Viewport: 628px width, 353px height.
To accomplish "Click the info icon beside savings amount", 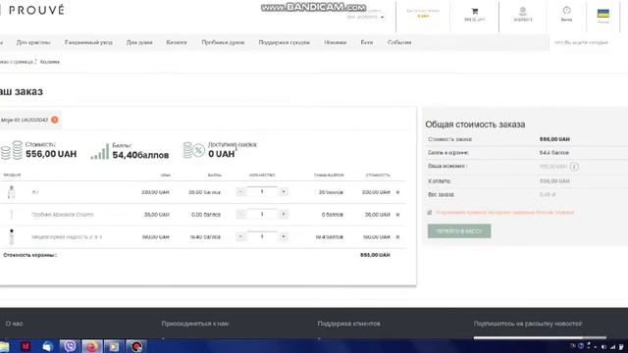I will pyautogui.click(x=574, y=167).
